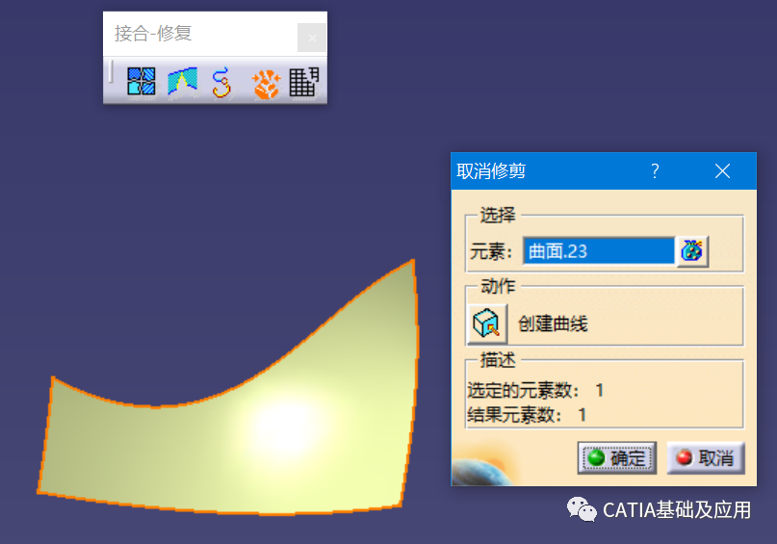
Task: Select the Disassemble tool icon
Action: tap(266, 84)
